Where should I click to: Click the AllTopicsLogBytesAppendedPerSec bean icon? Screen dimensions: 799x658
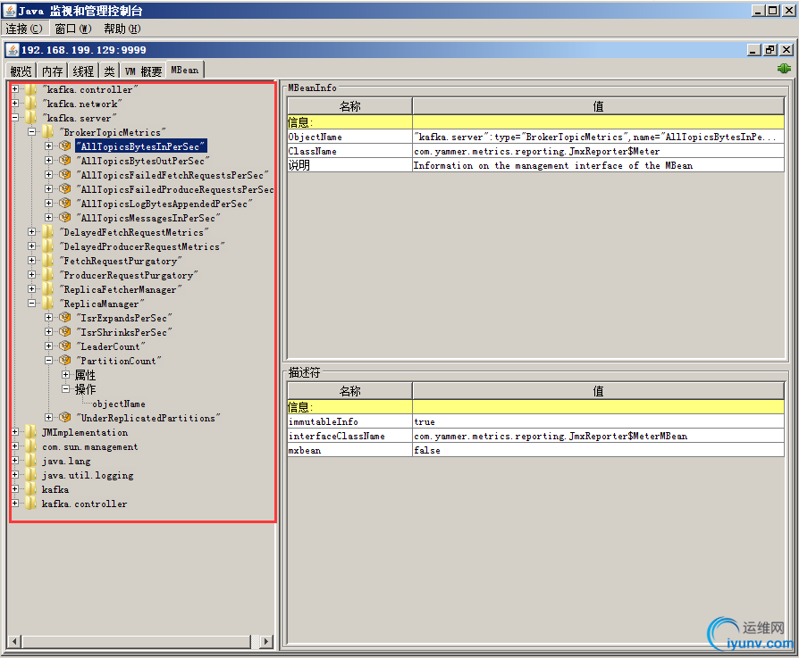[64, 203]
